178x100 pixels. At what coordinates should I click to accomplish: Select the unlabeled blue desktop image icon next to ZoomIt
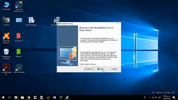tap(19, 20)
